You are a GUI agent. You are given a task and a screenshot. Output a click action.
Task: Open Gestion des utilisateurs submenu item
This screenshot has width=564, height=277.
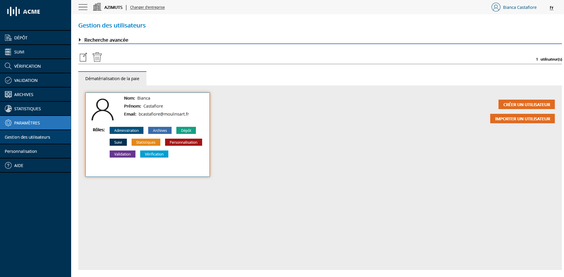coord(27,137)
